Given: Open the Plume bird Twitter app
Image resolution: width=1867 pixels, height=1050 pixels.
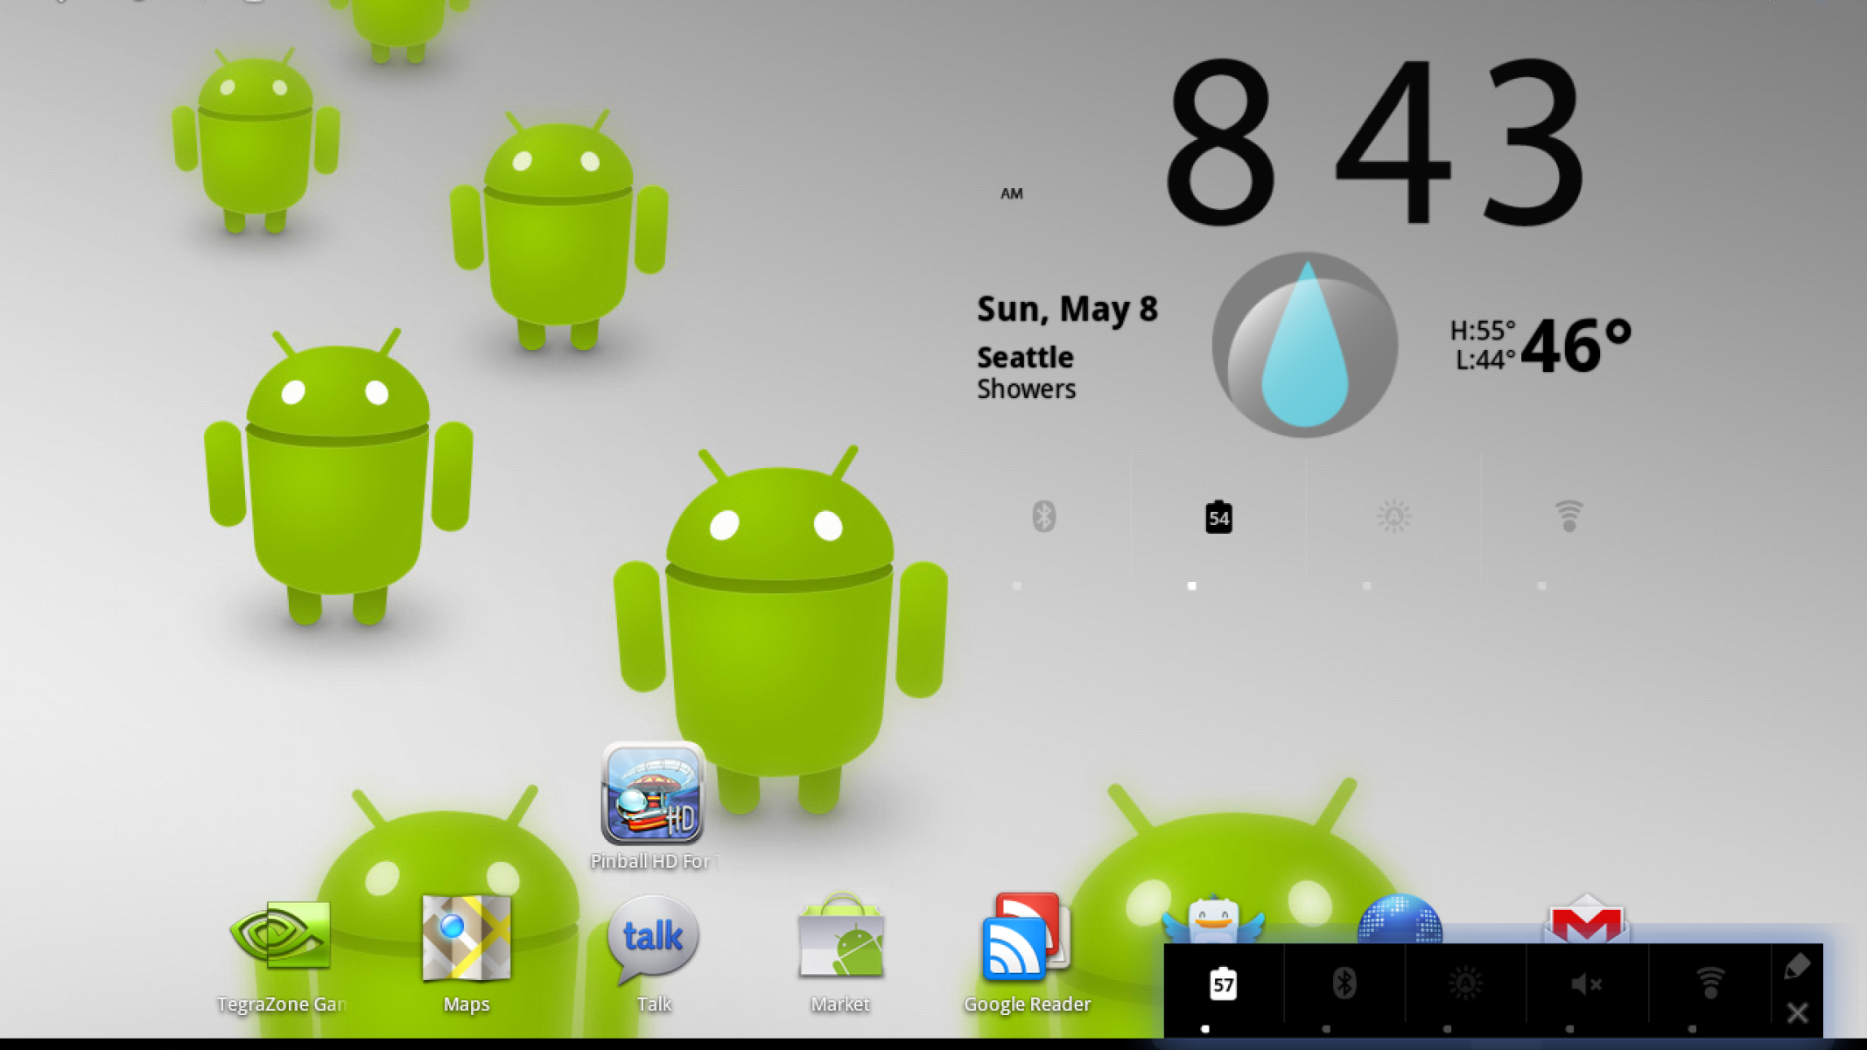Looking at the screenshot, I should 1213,919.
